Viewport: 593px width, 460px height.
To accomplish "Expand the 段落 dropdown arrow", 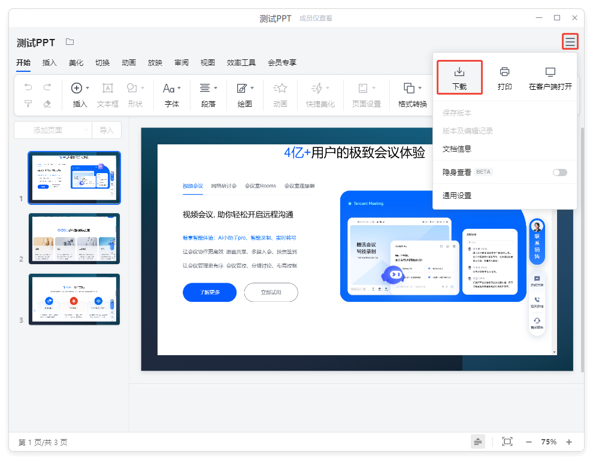I will (x=216, y=88).
